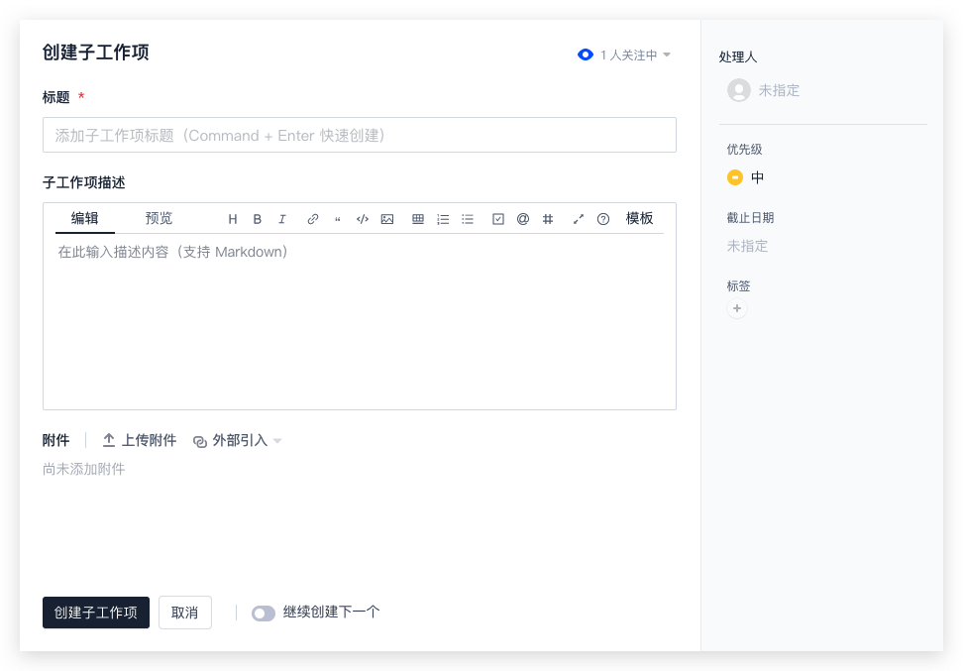963x671 pixels.
Task: Insert a hyperlink with the link icon
Action: pyautogui.click(x=313, y=219)
